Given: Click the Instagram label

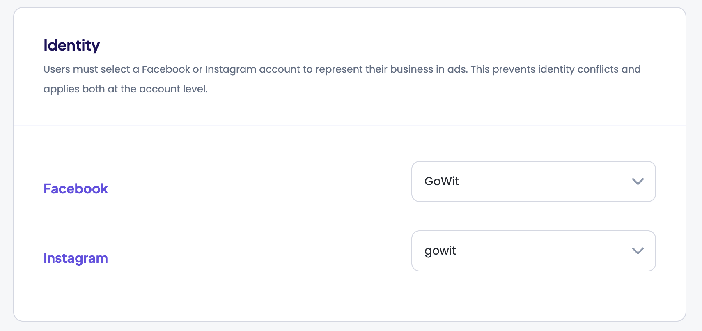Looking at the screenshot, I should coord(76,258).
